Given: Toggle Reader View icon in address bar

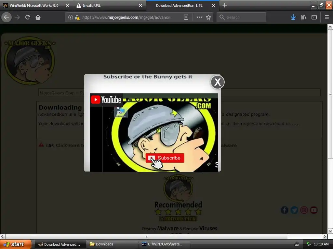Looking at the screenshot, I should pos(186,17).
